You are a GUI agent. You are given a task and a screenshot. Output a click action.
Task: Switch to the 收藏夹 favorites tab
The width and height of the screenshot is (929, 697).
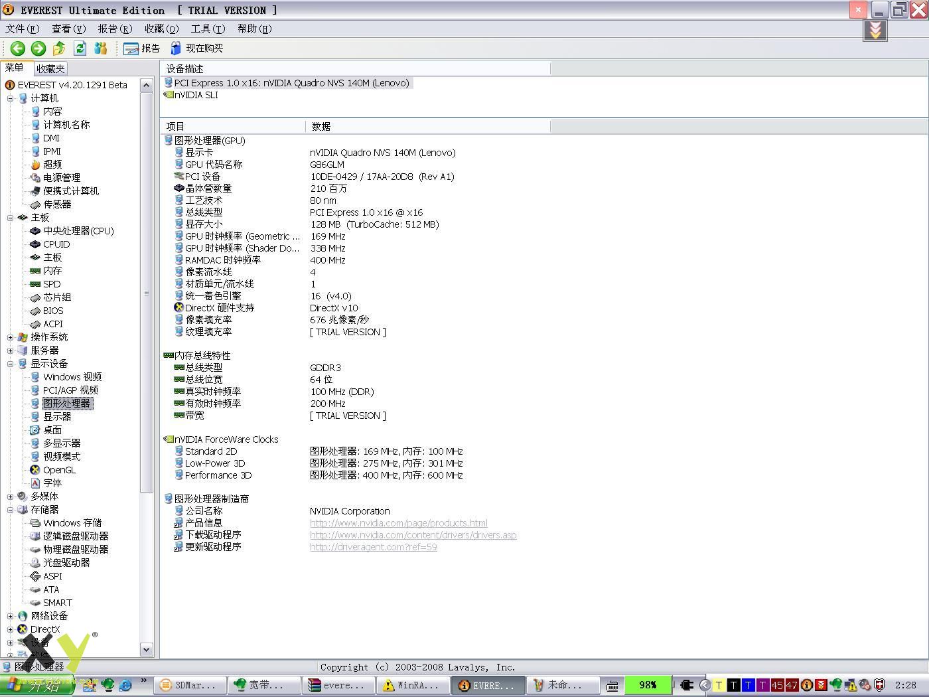[50, 68]
